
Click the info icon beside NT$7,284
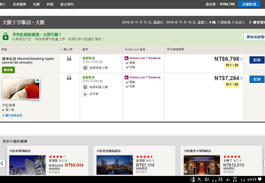(x=241, y=78)
